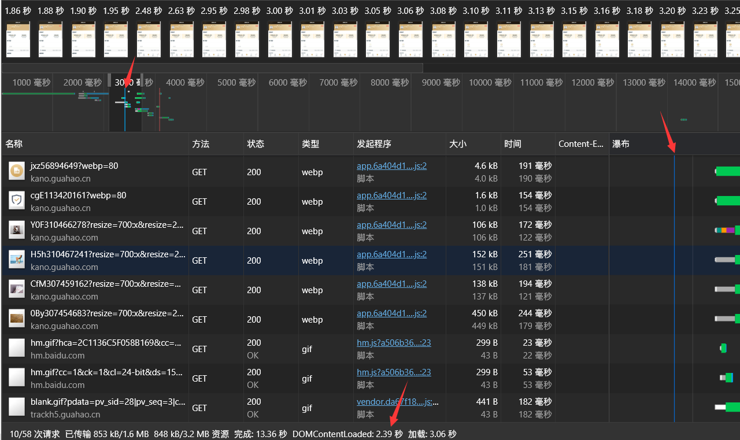Click the image icon of jxz56894649 request
This screenshot has width=740, height=440.
pyautogui.click(x=17, y=171)
